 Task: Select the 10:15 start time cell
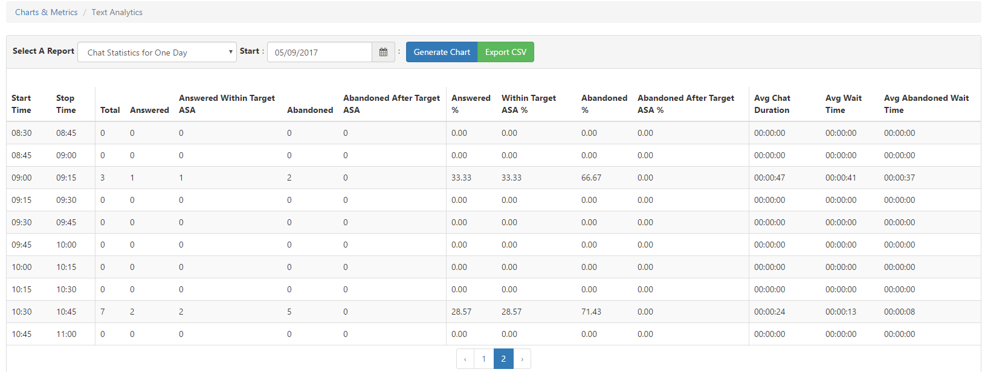(x=22, y=289)
